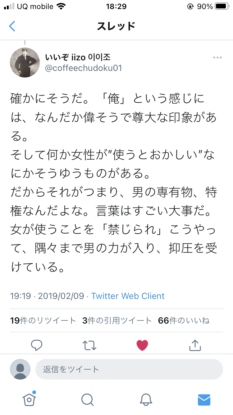Open the Search magnifier tab

pyautogui.click(x=87, y=399)
